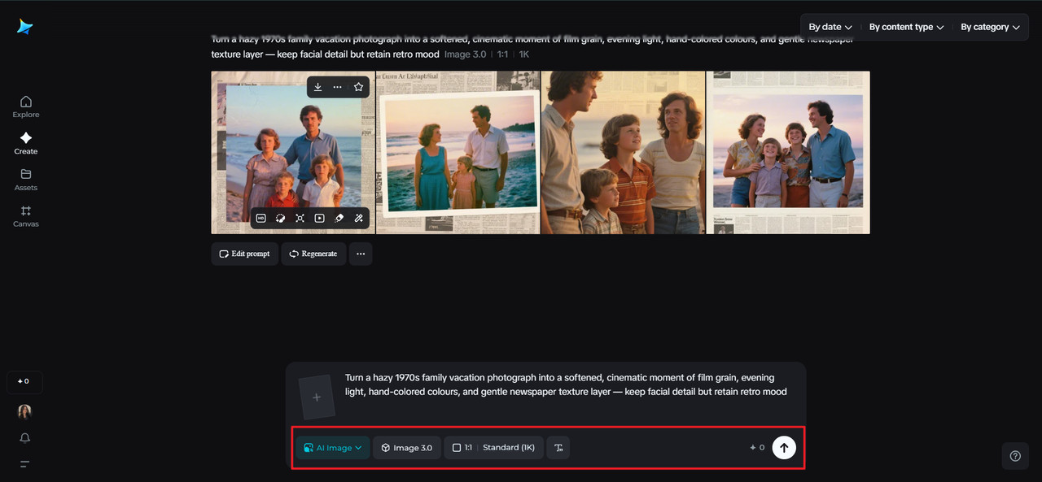
Task: Favorite the first image with star icon
Action: coord(358,87)
